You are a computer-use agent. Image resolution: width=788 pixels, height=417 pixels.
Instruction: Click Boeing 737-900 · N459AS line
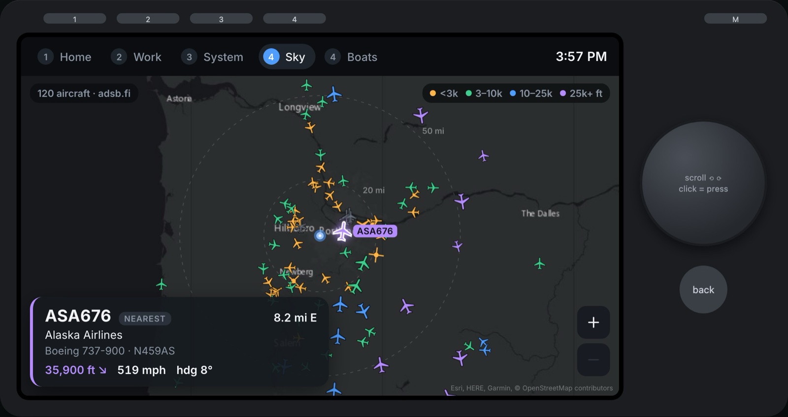110,351
